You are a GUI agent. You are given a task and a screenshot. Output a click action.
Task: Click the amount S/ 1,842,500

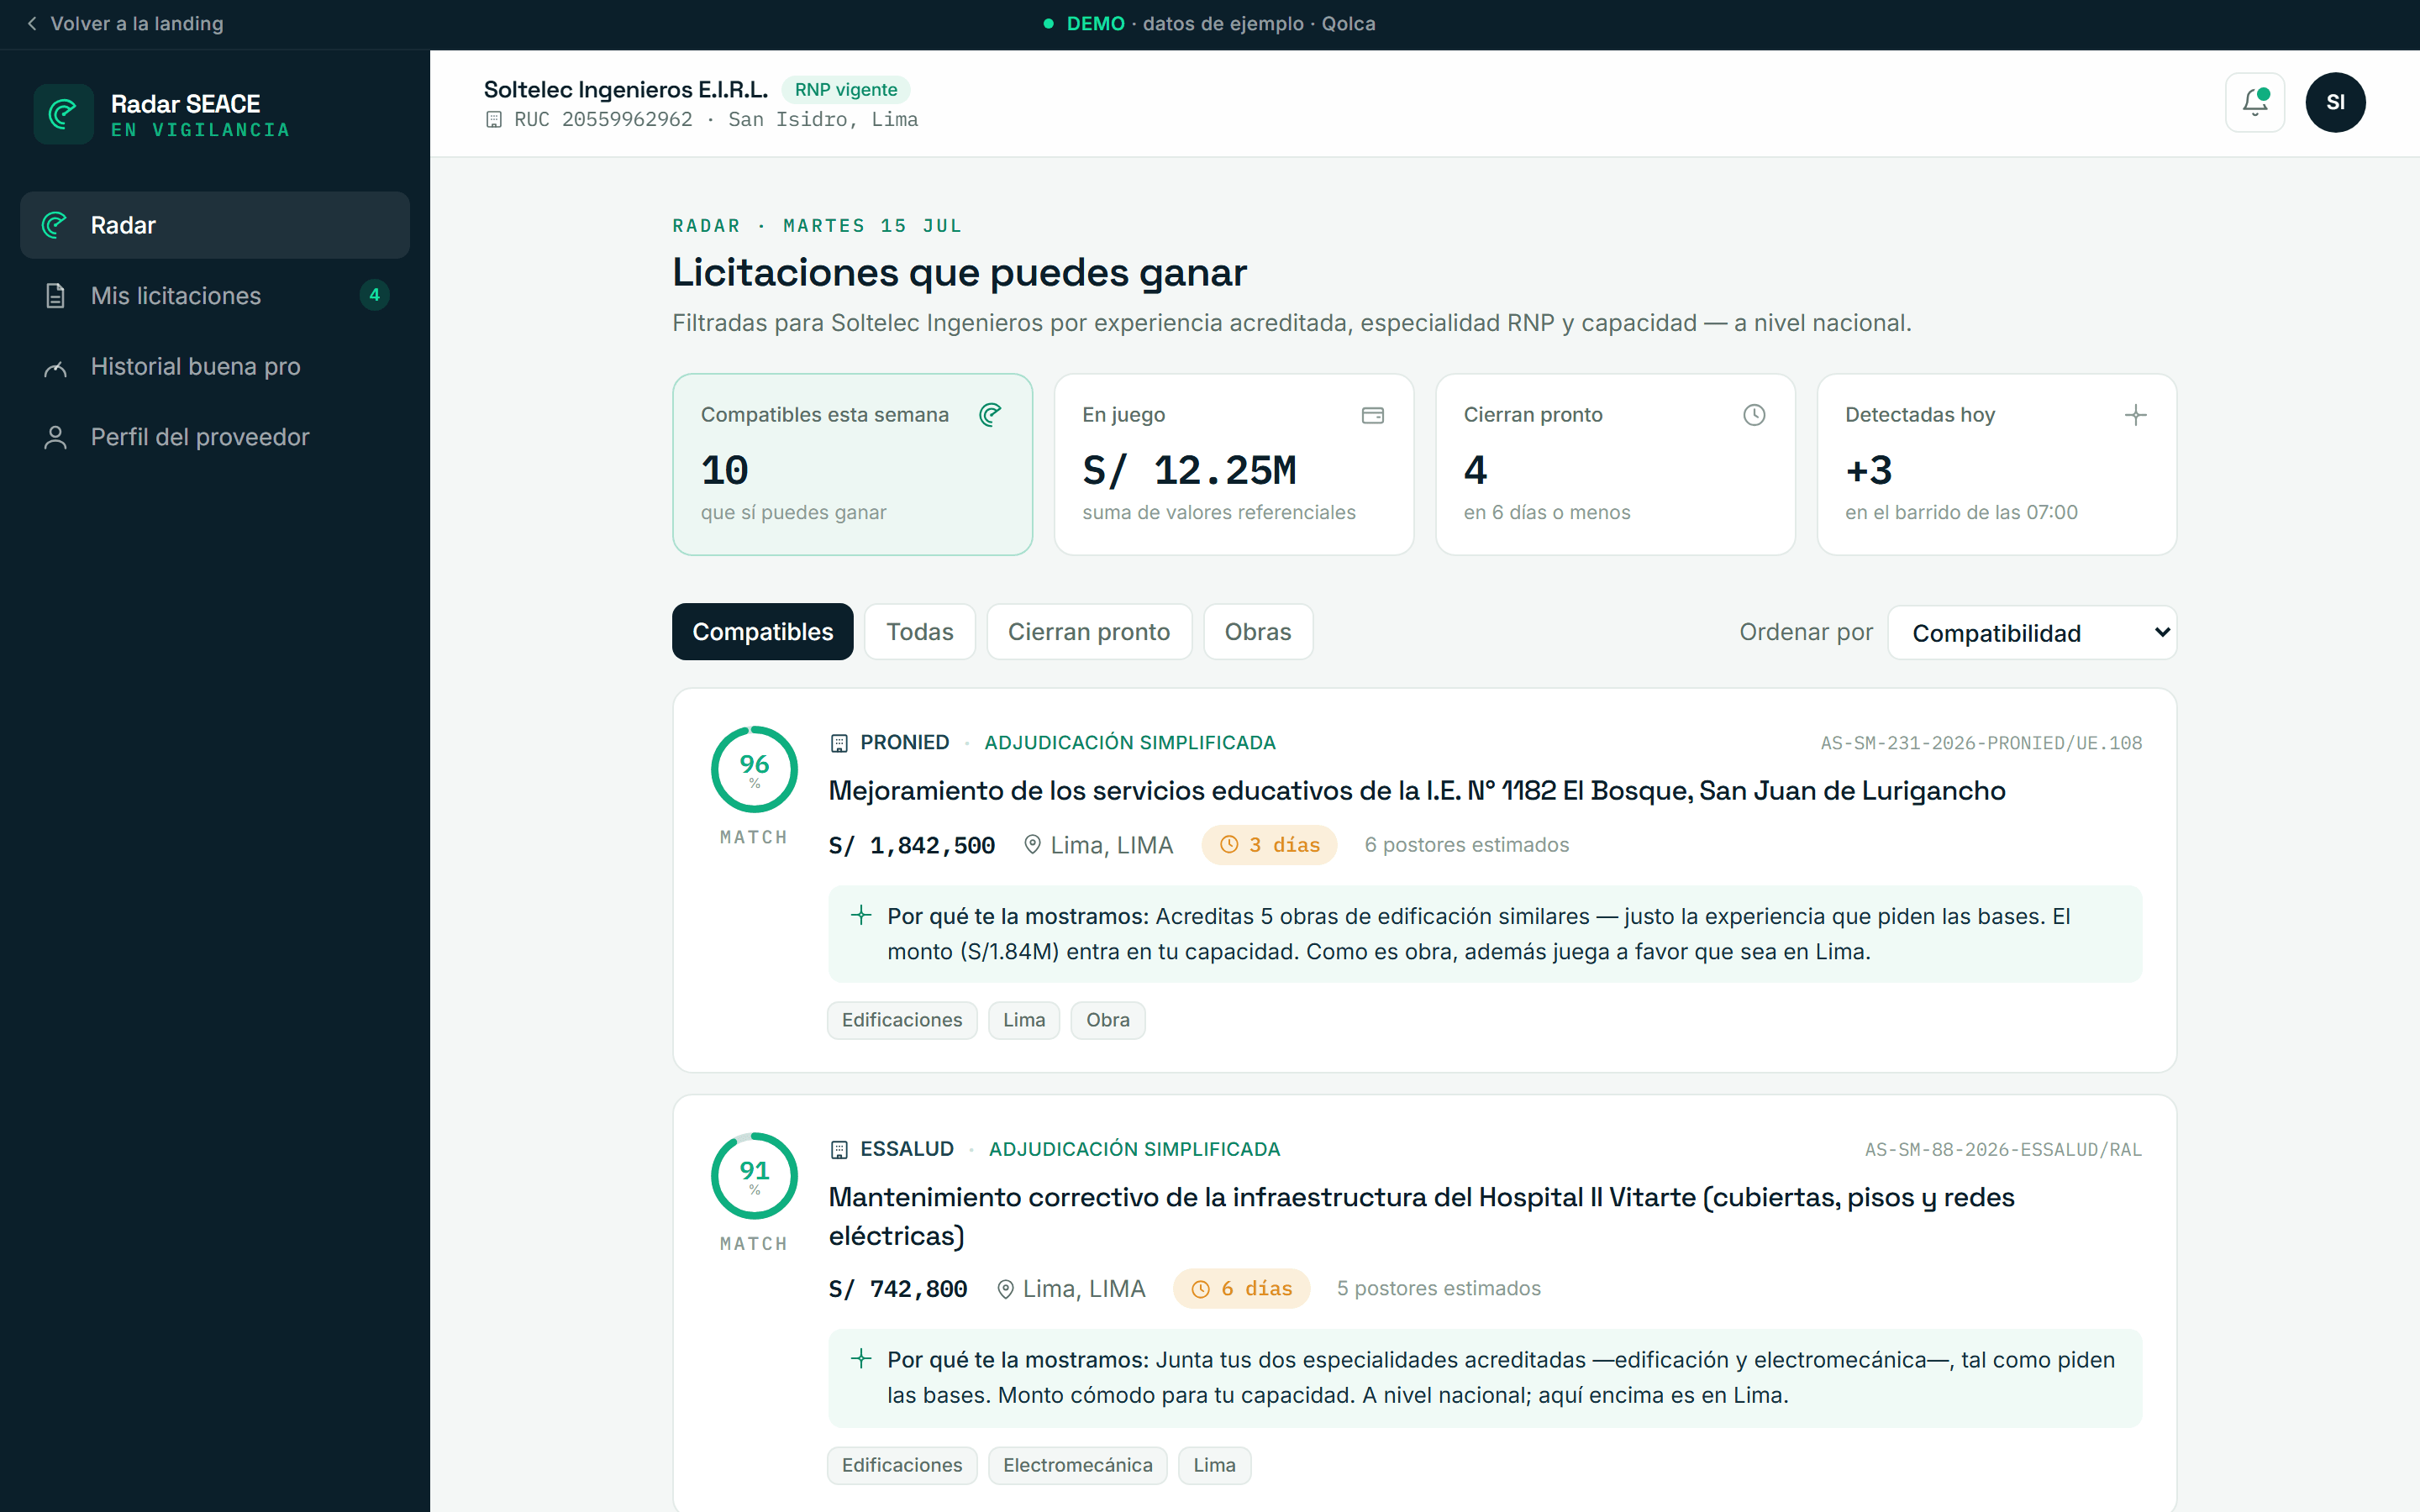[x=912, y=846]
